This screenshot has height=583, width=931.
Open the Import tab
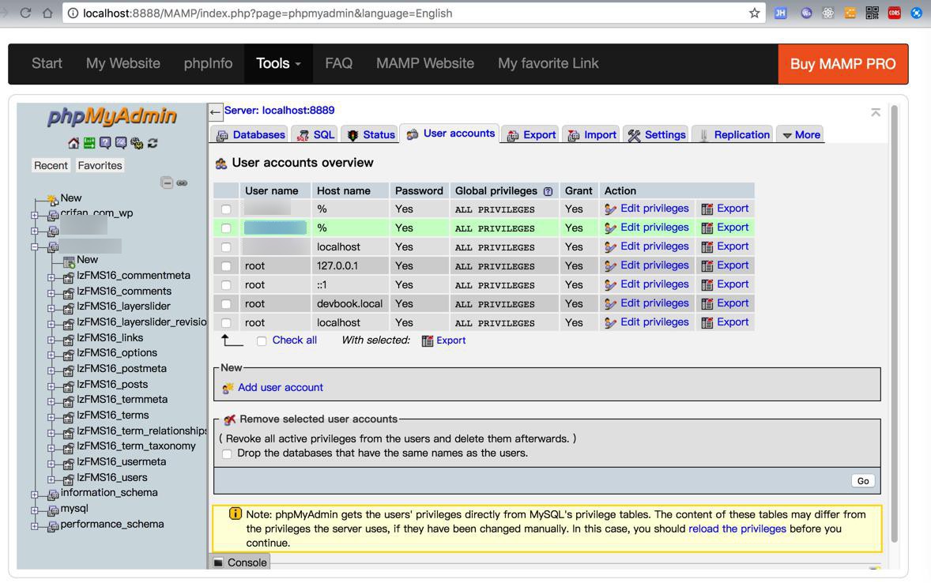[591, 135]
